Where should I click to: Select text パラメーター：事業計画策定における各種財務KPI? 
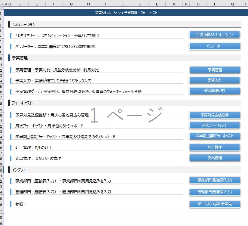point(55,46)
